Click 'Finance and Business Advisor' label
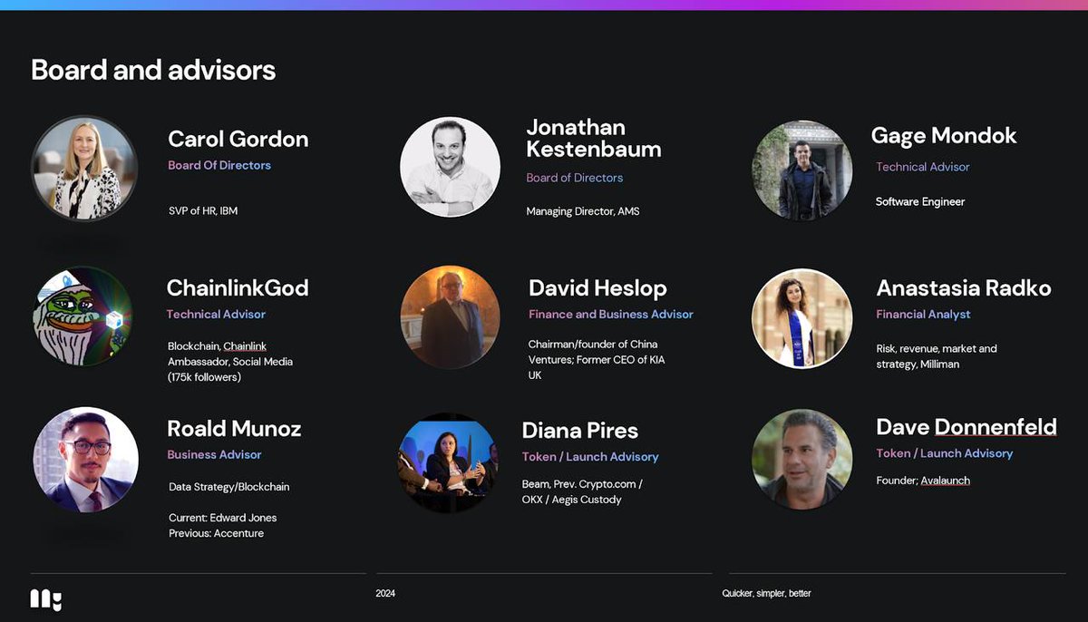 click(x=611, y=315)
